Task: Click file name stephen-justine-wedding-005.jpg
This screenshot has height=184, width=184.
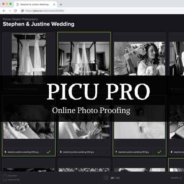Action: pos(23,152)
